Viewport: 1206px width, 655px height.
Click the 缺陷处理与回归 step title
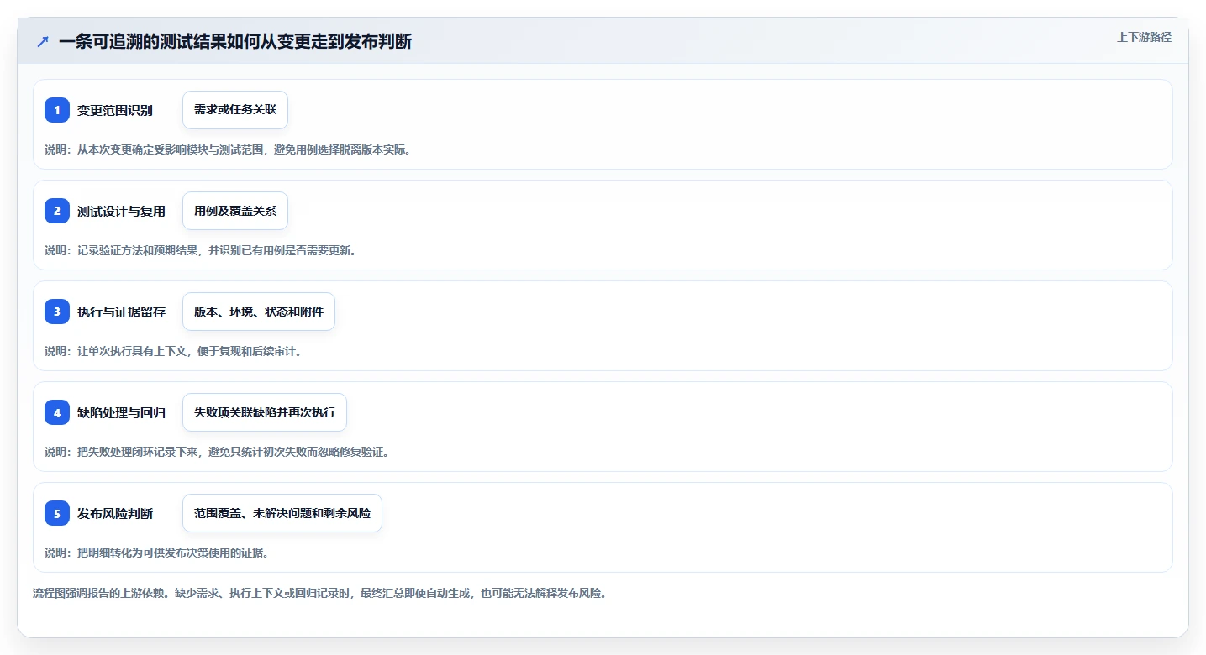click(x=121, y=413)
